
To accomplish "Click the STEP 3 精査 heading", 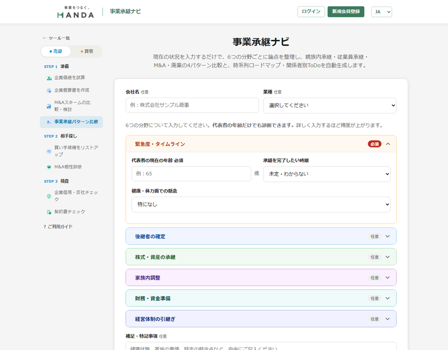I will coord(56,181).
